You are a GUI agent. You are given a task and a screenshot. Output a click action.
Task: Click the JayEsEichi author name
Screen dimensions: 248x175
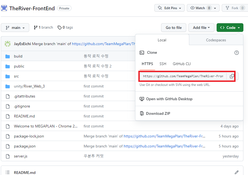coord(22,44)
